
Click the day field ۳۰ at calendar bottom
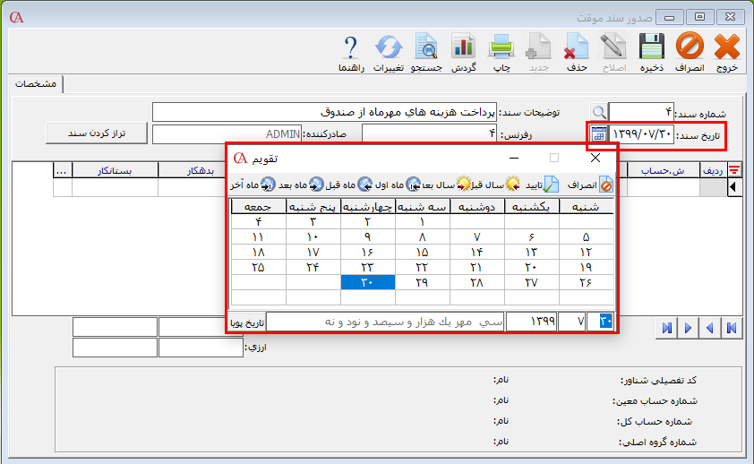click(600, 322)
